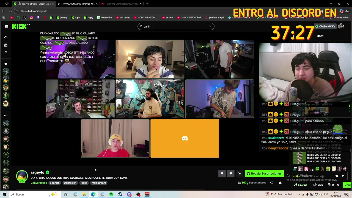352x198 pixels.
Task: Click the green 'Chat' send button
Action: pyautogui.click(x=347, y=185)
